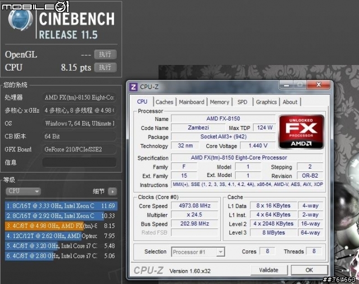Click the Stepping value 2
Viewport: 359px width, 284px height.
pos(310,167)
